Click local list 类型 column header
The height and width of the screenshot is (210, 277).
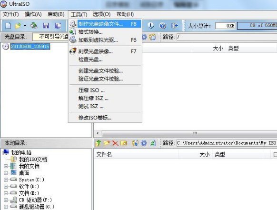[237, 154]
